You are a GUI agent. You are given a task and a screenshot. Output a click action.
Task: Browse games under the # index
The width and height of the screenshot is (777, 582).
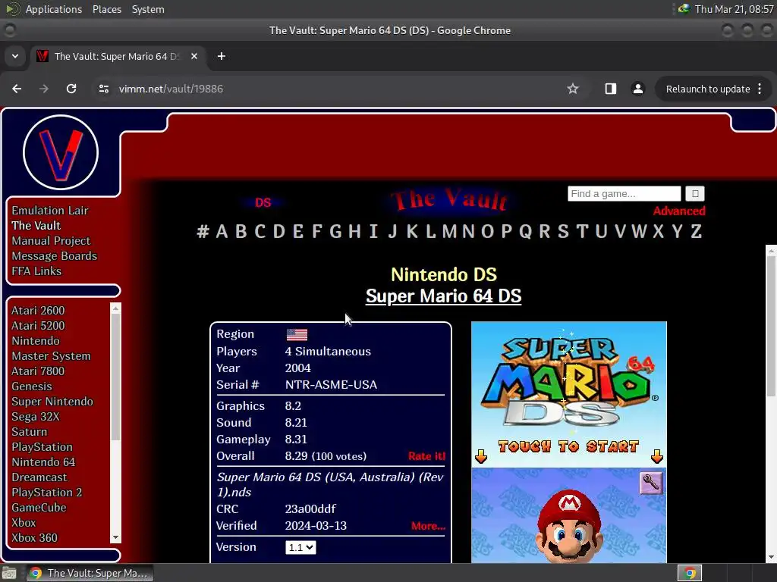(203, 231)
